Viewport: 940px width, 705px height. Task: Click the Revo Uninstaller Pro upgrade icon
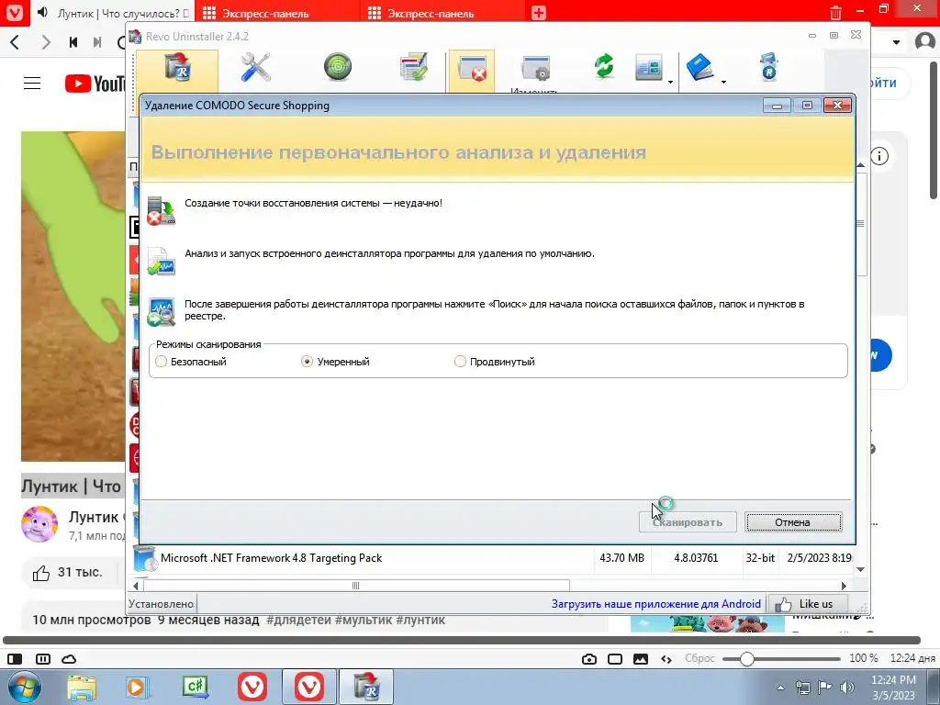[x=768, y=66]
